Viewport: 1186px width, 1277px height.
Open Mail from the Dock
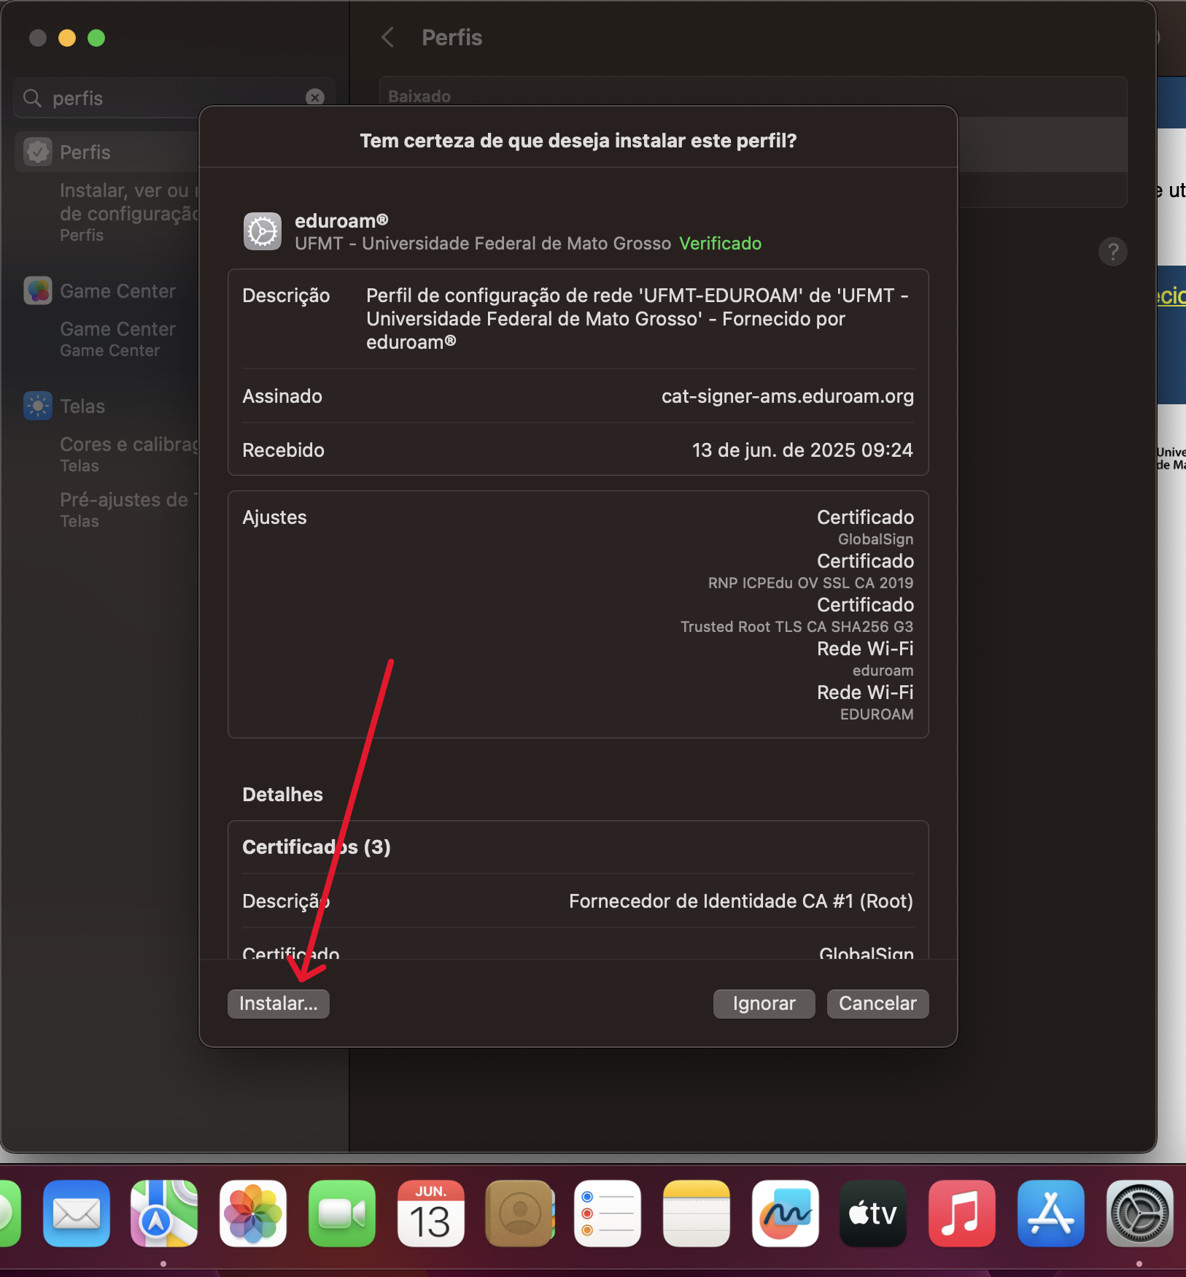77,1214
